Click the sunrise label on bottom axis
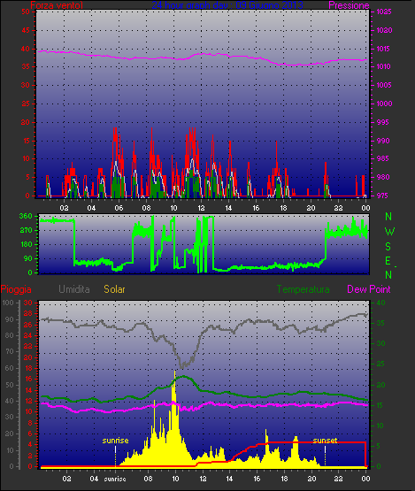The height and width of the screenshot is (491, 415). (x=115, y=479)
